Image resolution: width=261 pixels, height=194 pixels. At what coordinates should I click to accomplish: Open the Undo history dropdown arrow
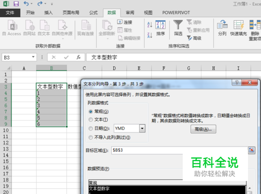pos(31,4)
